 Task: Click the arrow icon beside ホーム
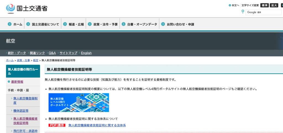point(10,24)
